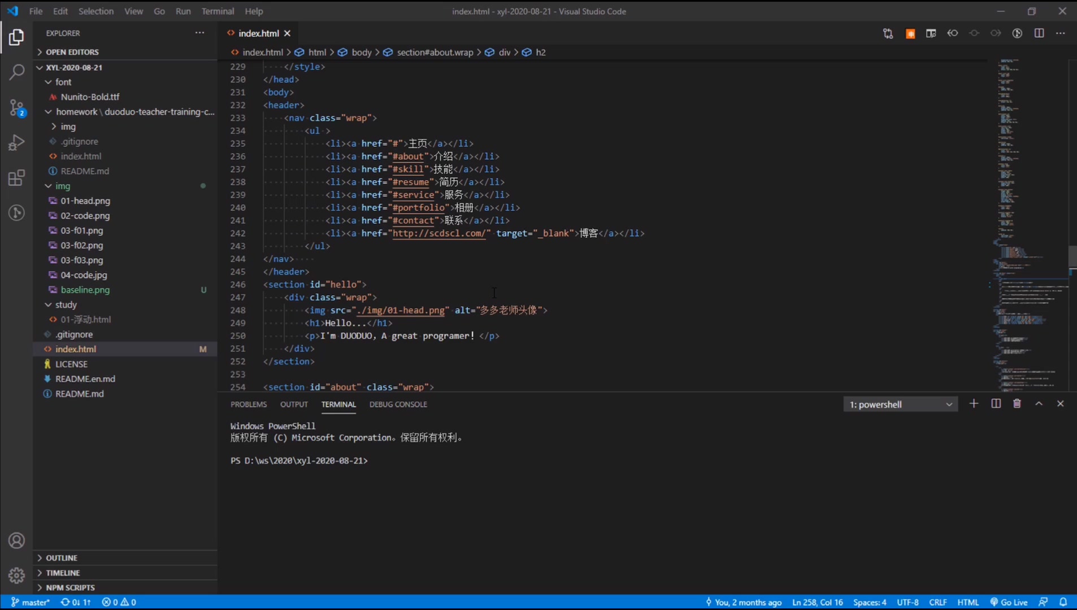The height and width of the screenshot is (610, 1077).
Task: Expand the OUTLINE section
Action: pos(62,557)
